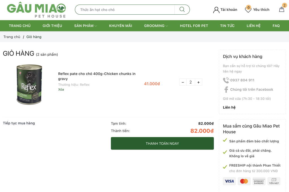Click the Thành tiền total 82.000₫

(202, 131)
